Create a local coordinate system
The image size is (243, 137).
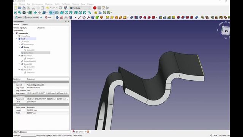click(88, 18)
